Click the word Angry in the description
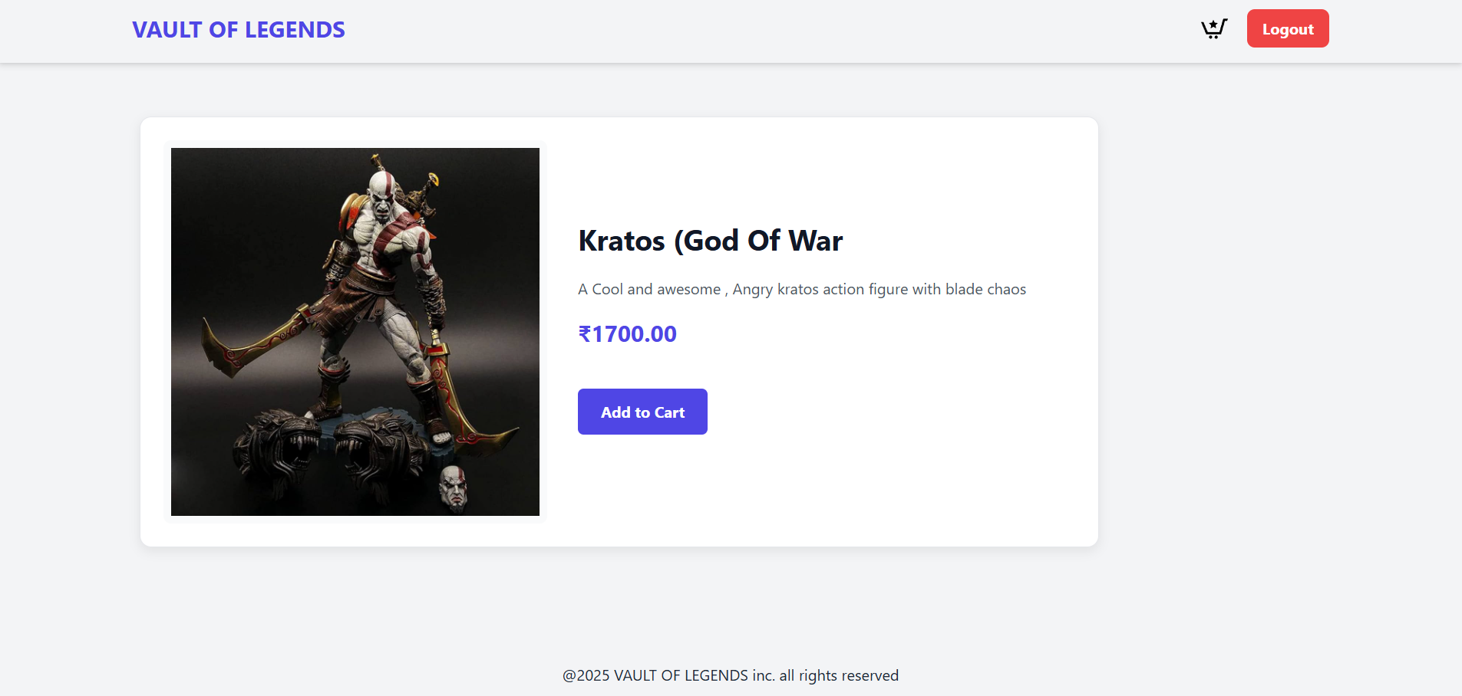The image size is (1462, 696). coord(752,289)
